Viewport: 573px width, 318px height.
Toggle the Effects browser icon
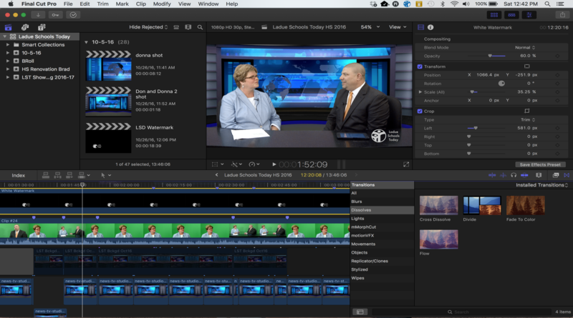556,175
